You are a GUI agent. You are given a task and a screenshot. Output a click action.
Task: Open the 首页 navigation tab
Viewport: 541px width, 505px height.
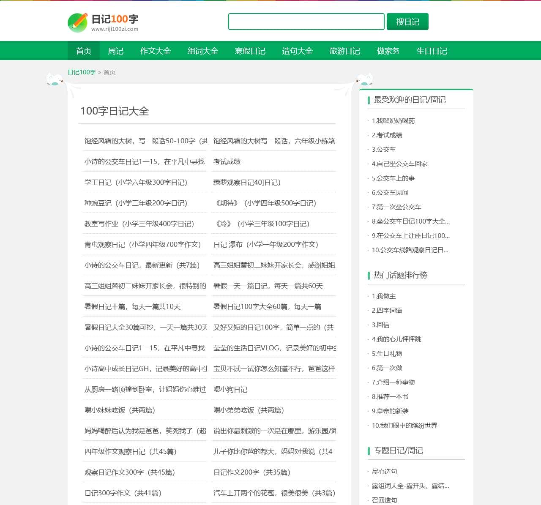(84, 51)
